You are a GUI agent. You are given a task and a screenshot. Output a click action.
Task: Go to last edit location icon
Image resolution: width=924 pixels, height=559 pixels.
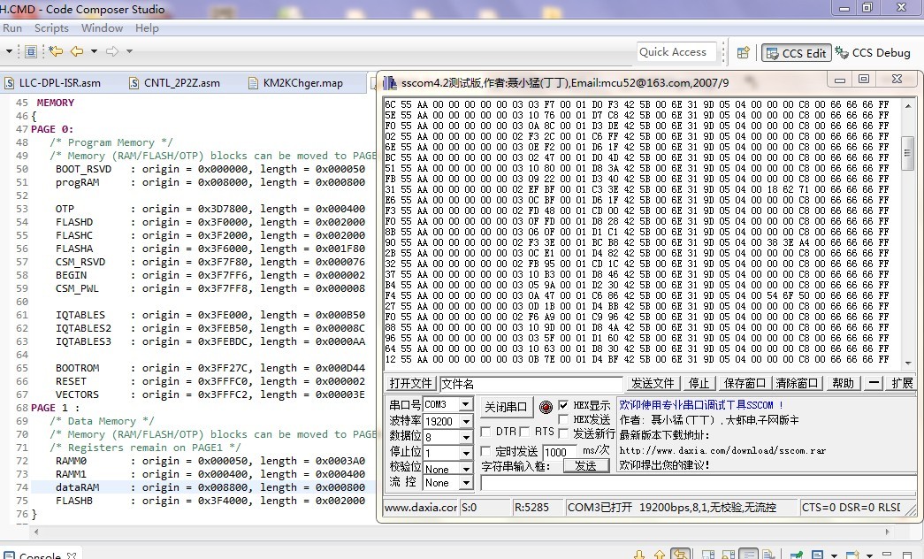[56, 51]
